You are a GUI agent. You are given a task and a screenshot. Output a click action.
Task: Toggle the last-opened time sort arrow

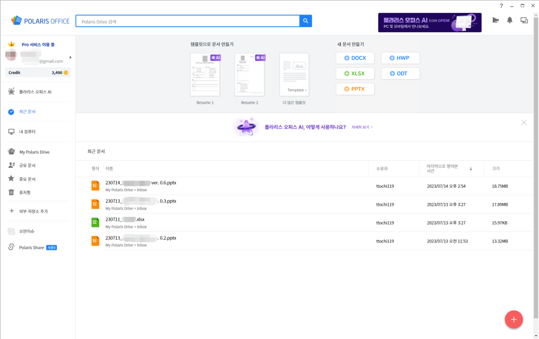pos(471,168)
